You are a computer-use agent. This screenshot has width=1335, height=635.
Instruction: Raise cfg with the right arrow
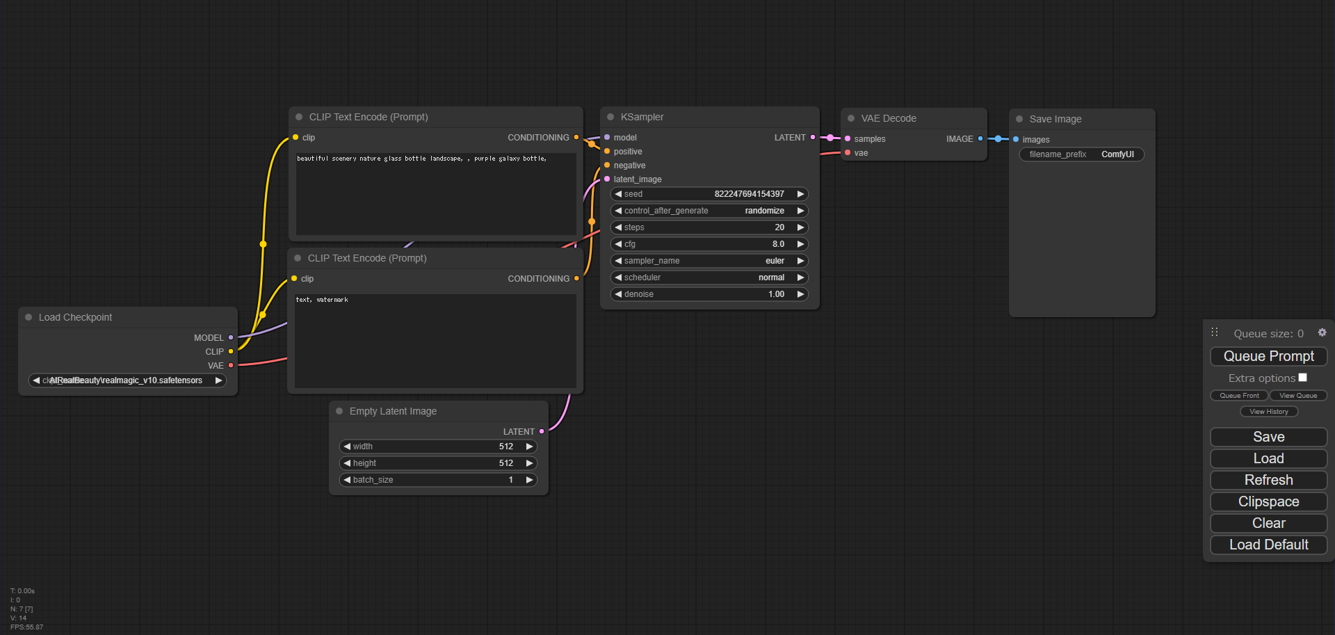(800, 244)
